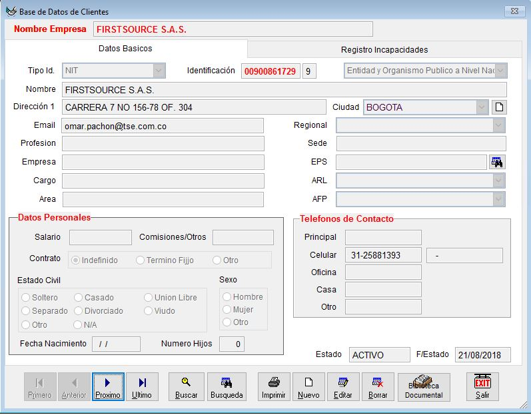Image resolution: width=531 pixels, height=415 pixels.
Task: Click binoculars icon next to EPS
Action: 497,162
